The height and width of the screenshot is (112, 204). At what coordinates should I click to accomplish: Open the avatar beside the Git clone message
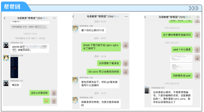coord(125,72)
